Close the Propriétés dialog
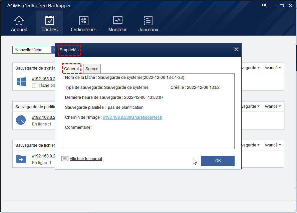 click(x=236, y=50)
